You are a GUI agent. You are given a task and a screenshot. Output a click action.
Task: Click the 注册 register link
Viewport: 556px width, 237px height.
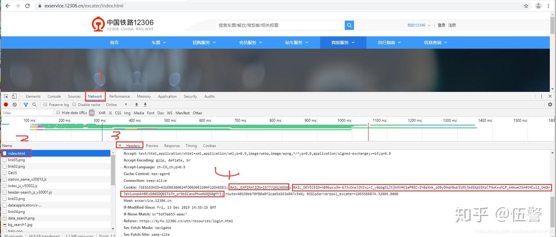451,25
